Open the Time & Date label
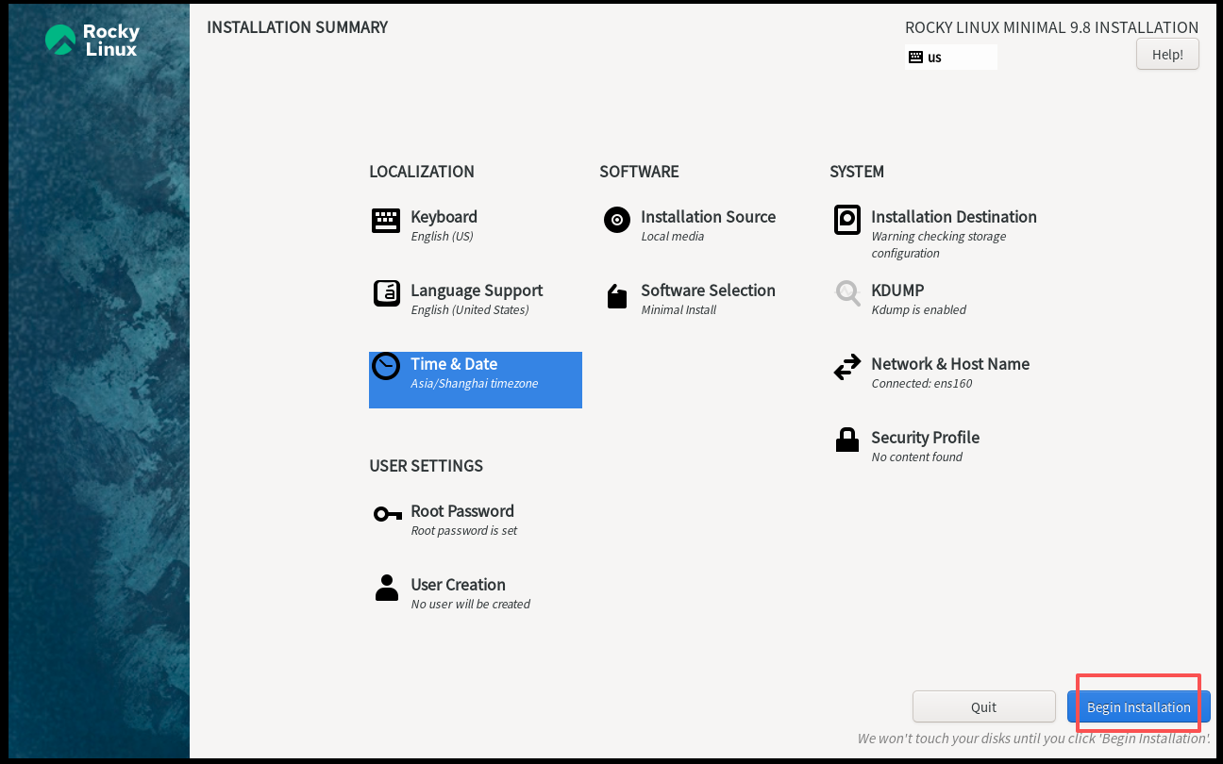 tap(454, 364)
